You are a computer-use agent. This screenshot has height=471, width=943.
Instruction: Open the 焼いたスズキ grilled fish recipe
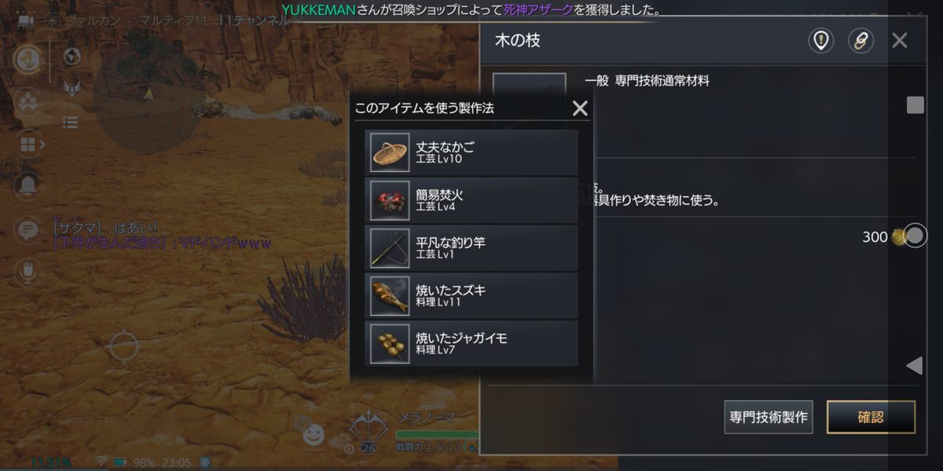coord(472,295)
